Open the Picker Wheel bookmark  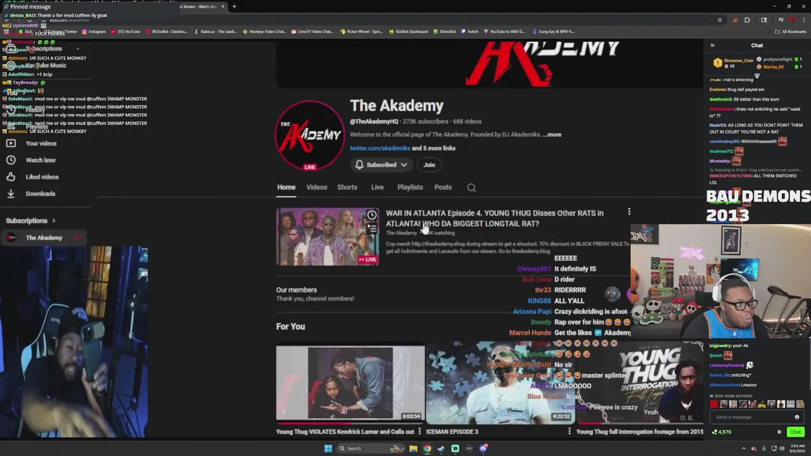[x=361, y=32]
